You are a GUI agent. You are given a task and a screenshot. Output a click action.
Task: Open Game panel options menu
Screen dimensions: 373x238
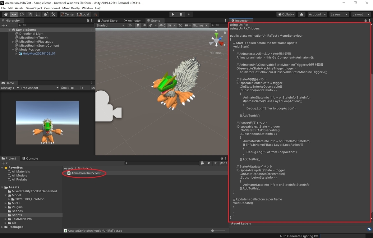pyautogui.click(x=92, y=83)
